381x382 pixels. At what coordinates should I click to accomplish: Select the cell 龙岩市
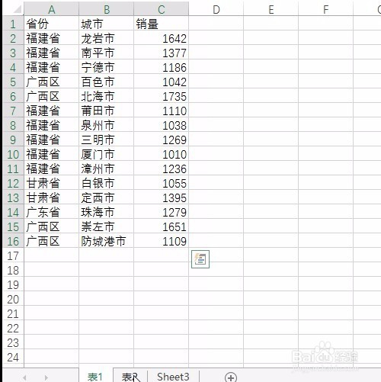107,38
